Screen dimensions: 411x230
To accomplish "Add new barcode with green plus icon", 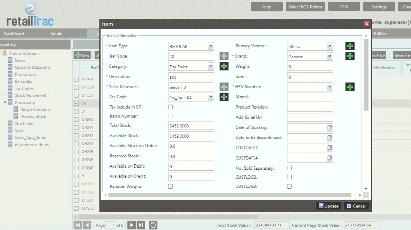I will click(224, 56).
